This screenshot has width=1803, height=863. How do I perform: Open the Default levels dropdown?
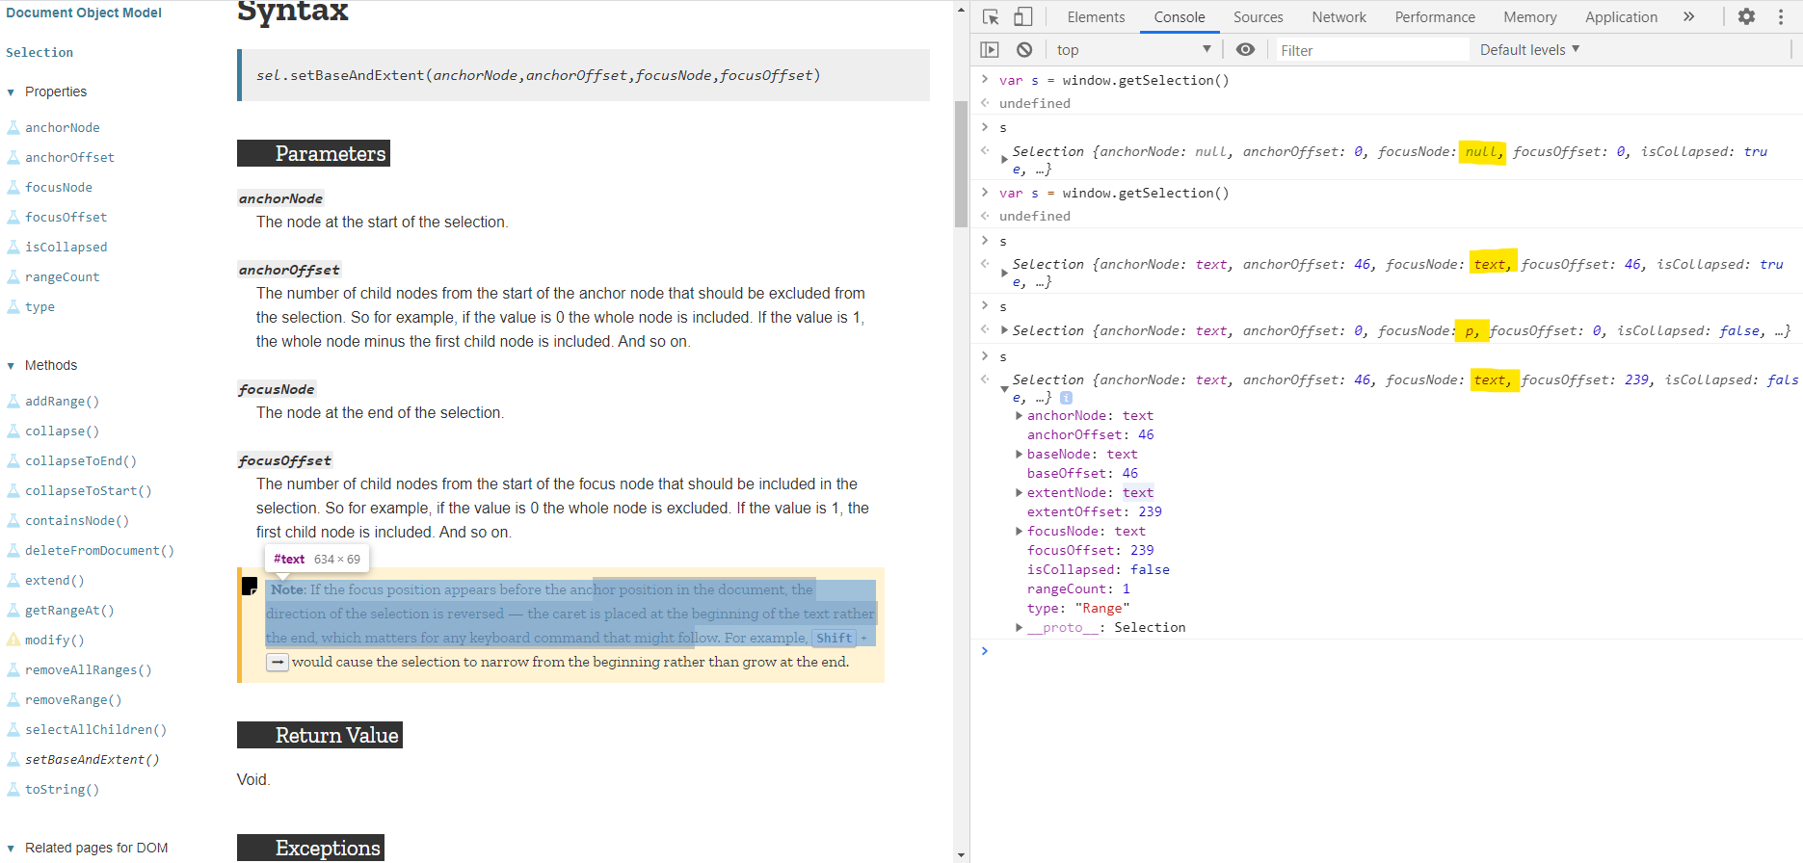pyautogui.click(x=1529, y=50)
